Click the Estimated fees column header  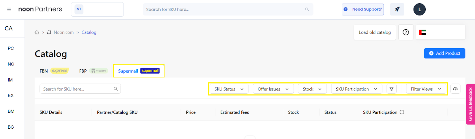tap(235, 112)
